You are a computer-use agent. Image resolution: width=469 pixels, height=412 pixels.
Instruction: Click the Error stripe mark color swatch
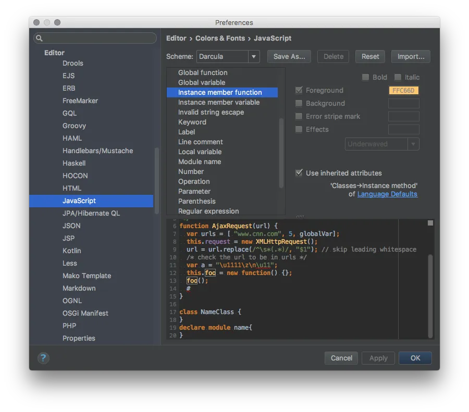tap(403, 116)
